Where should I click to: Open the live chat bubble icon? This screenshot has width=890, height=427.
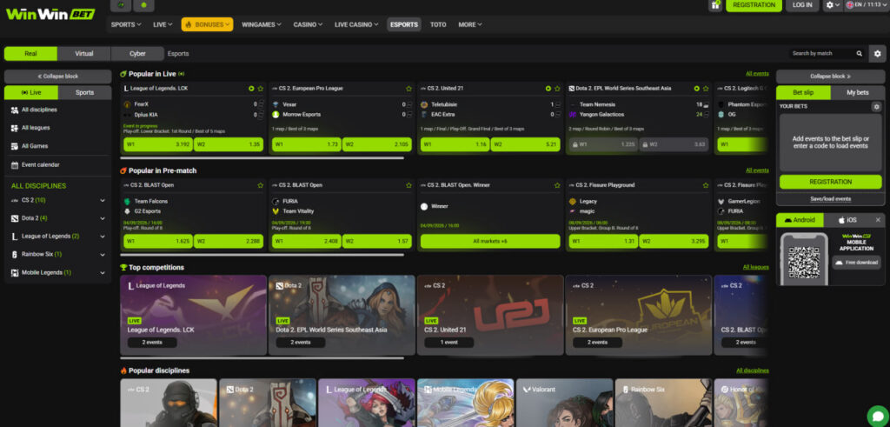click(878, 417)
